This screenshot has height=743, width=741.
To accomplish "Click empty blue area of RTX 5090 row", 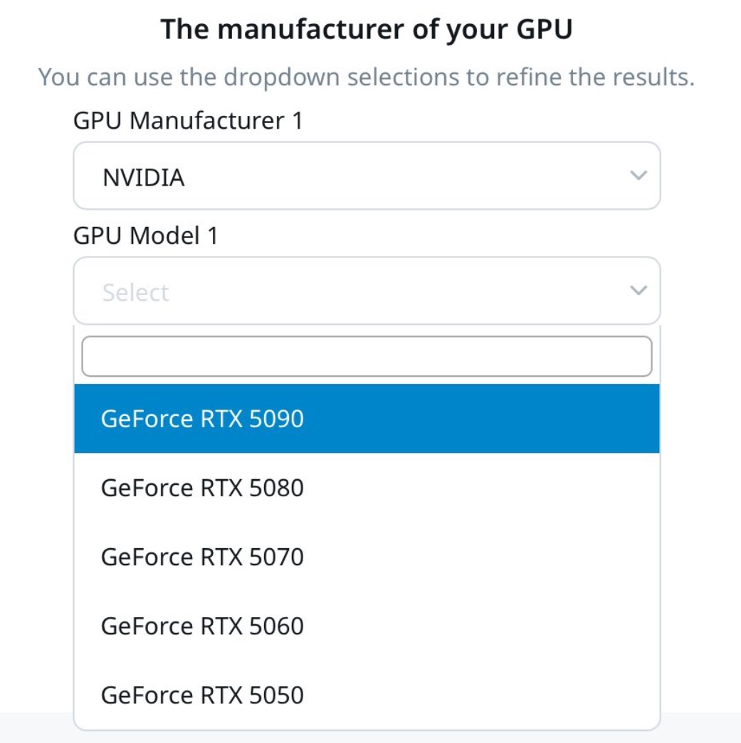I will (x=481, y=418).
